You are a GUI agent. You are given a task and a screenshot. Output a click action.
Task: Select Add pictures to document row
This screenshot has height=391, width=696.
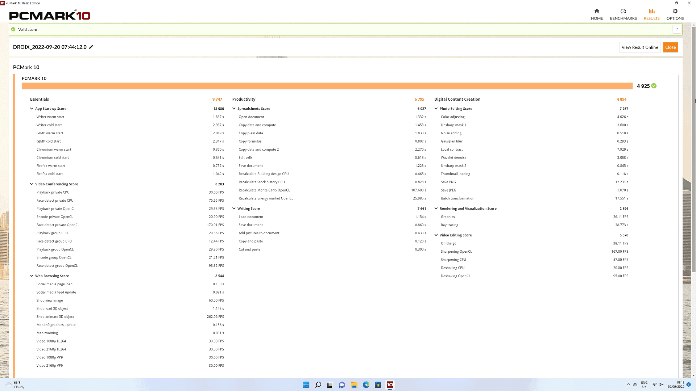pos(332,233)
